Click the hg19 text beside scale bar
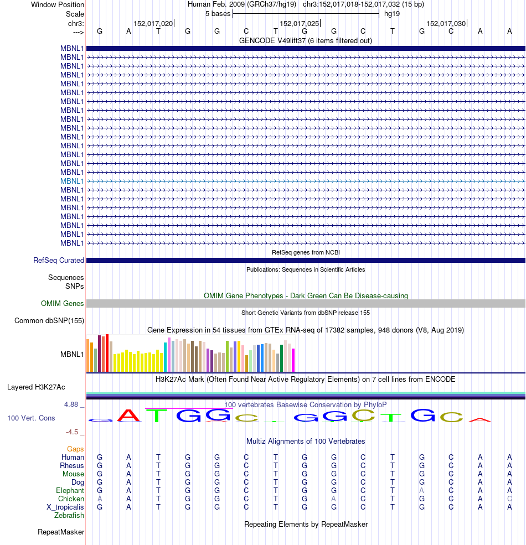The image size is (526, 545). (392, 13)
